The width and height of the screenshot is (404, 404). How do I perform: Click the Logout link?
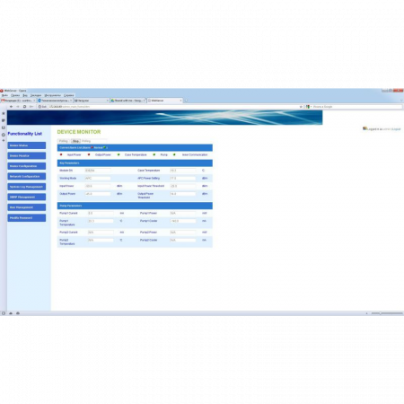[396, 129]
